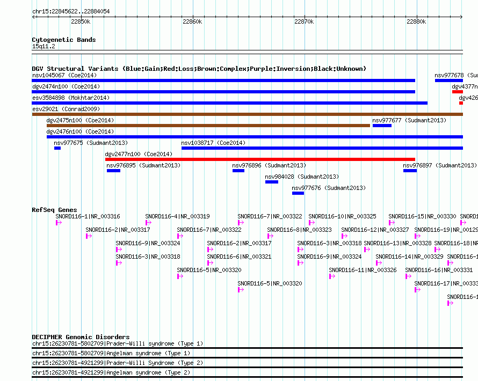Click the left arrowhead of the ruler
Viewport: 478px width, 381px height.
[x=33, y=17]
